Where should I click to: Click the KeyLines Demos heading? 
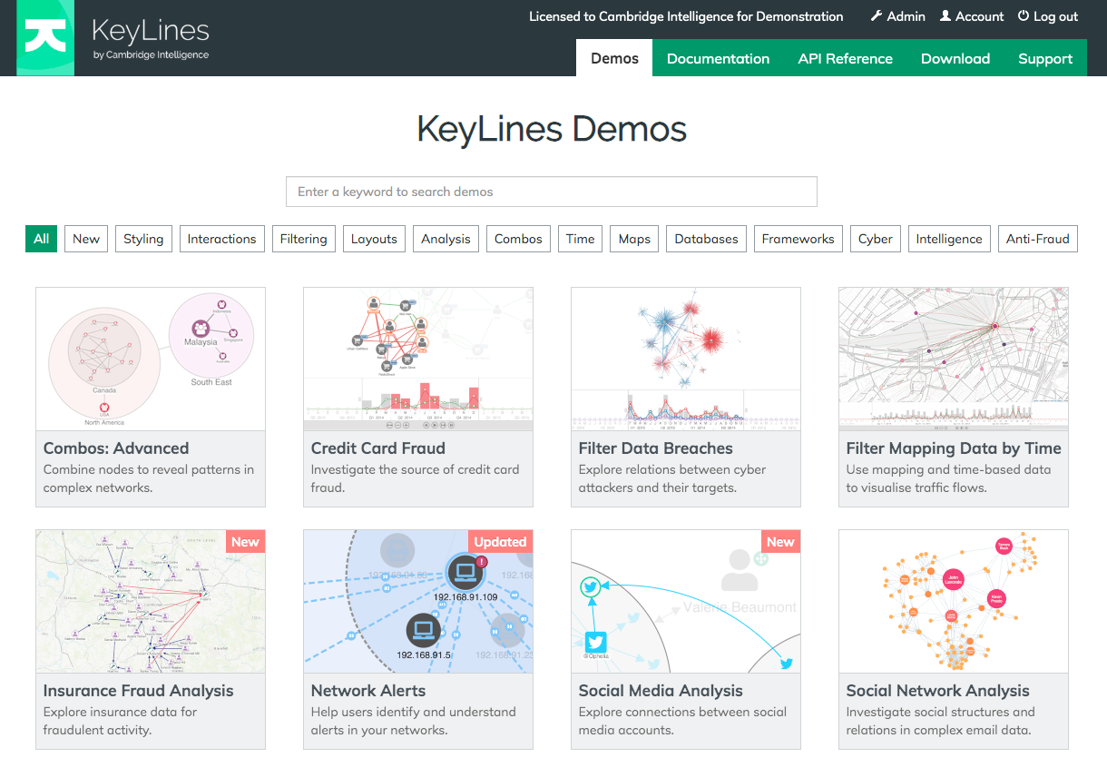[552, 130]
